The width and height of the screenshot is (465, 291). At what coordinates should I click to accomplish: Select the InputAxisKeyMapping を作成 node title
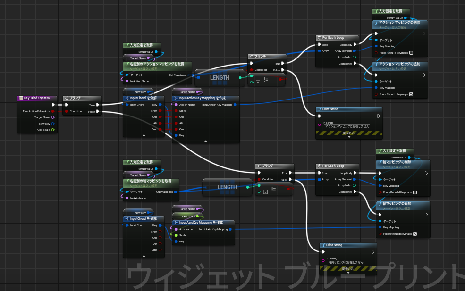tap(201, 223)
